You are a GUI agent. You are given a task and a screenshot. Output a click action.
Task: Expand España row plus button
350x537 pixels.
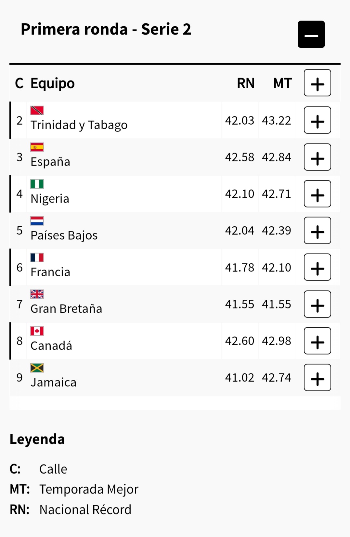[317, 157]
